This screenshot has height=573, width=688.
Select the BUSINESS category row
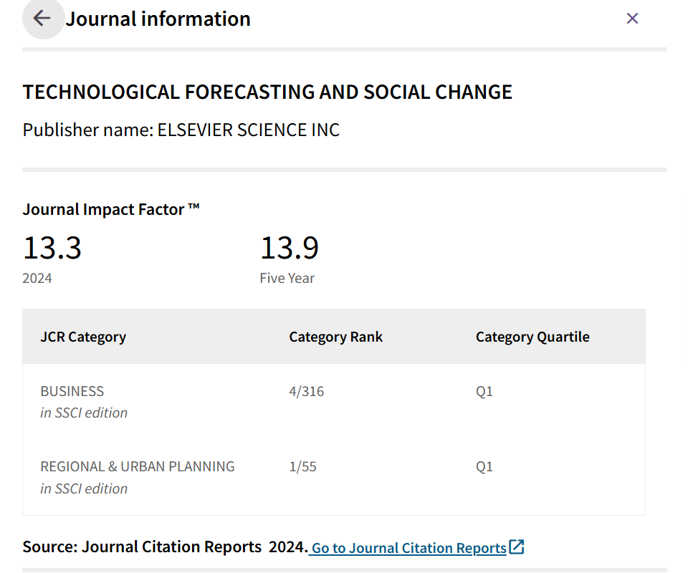tap(72, 392)
